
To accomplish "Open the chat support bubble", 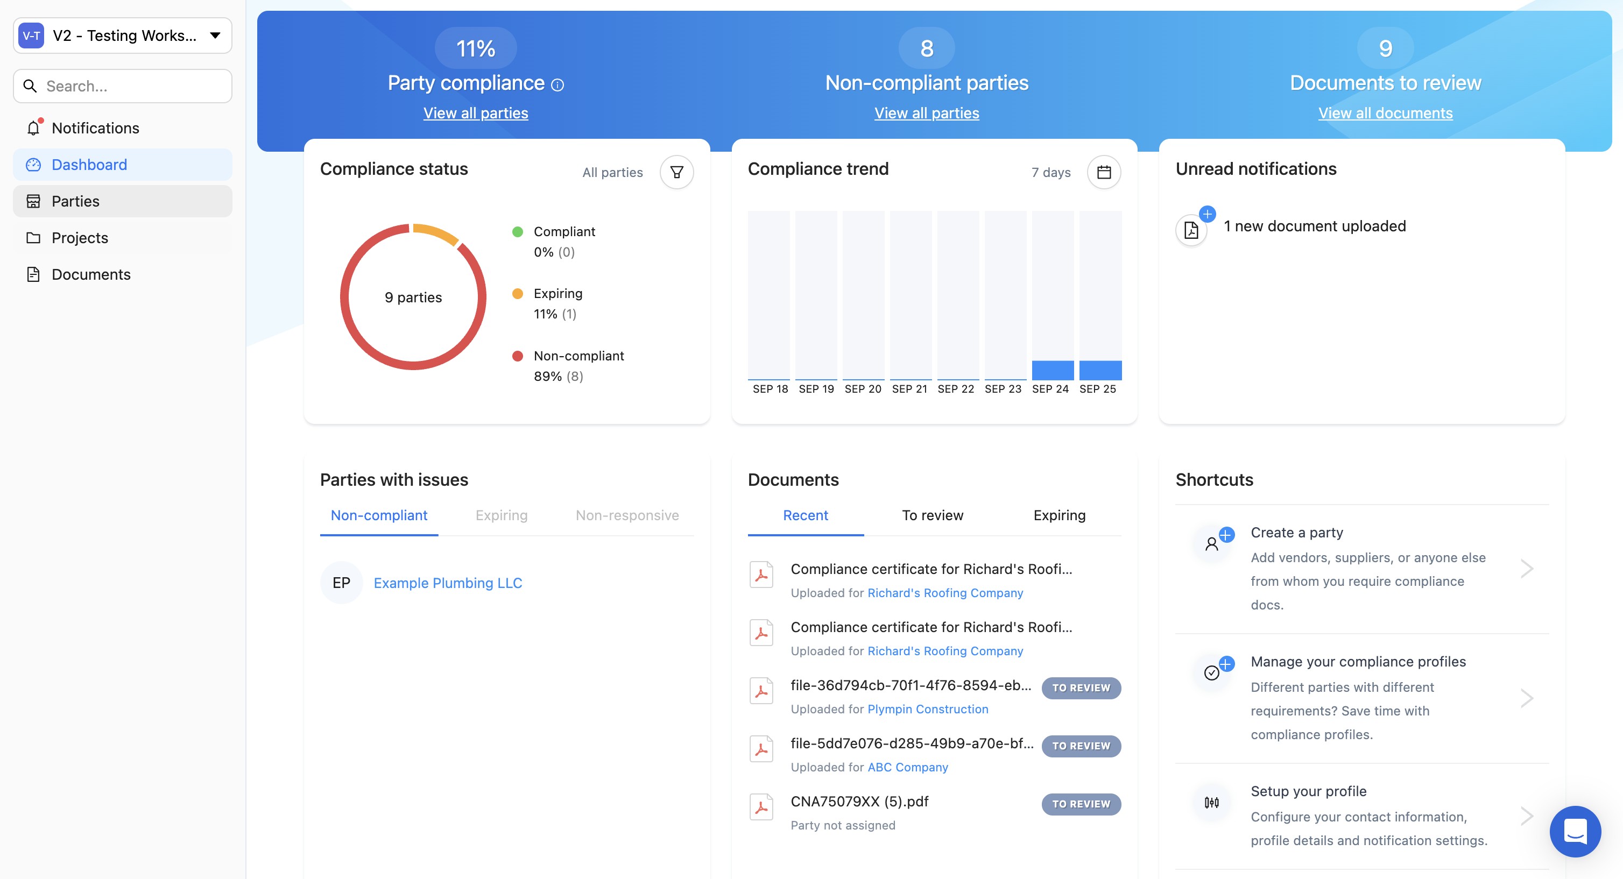I will [1575, 831].
